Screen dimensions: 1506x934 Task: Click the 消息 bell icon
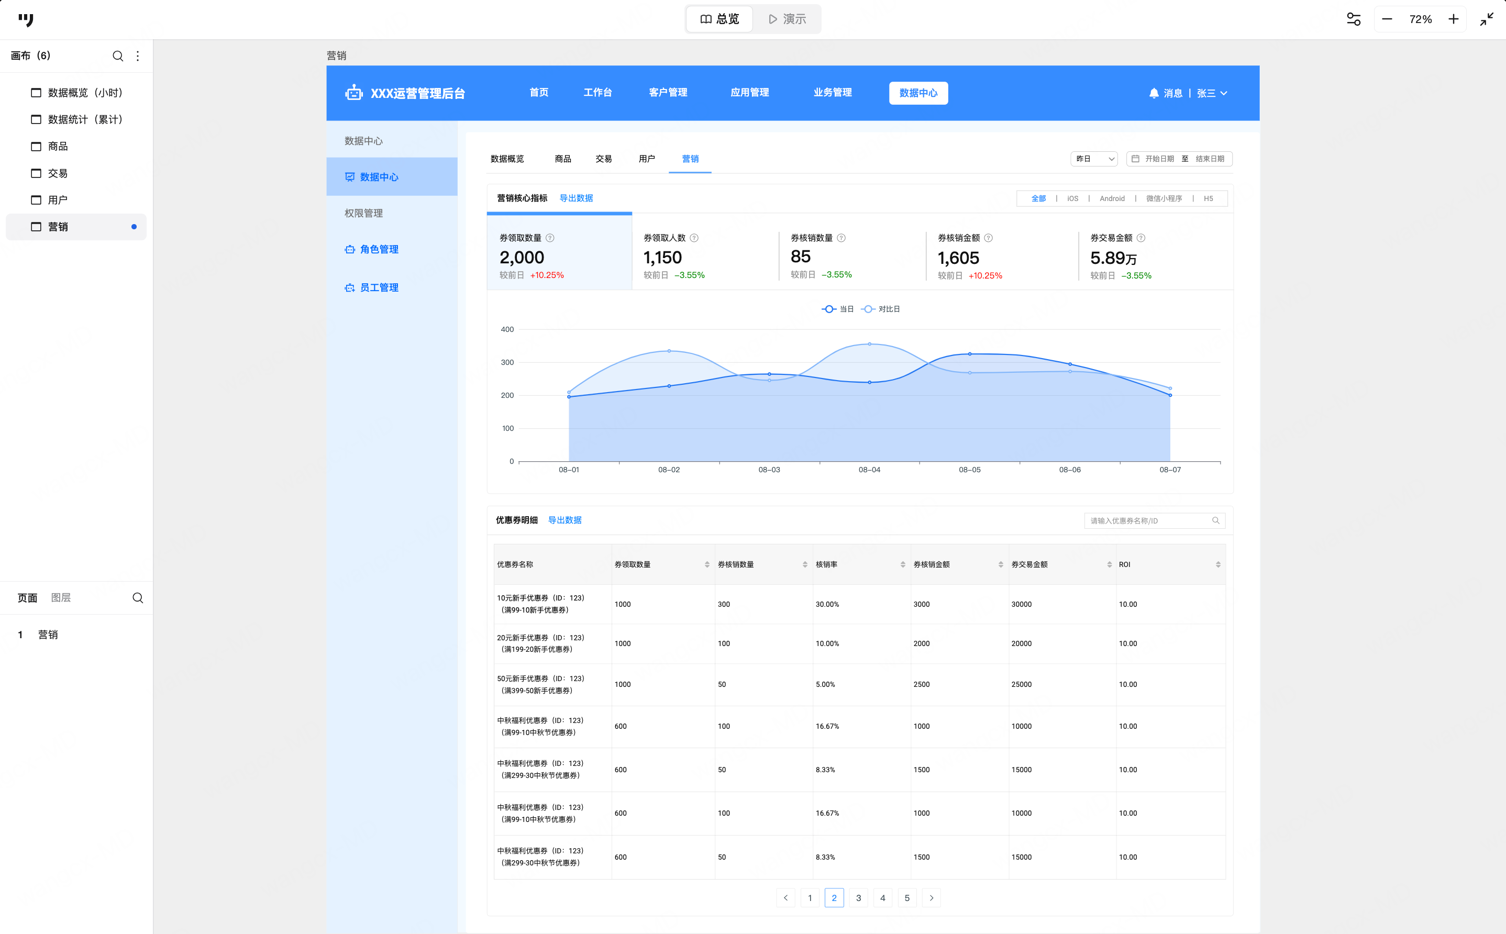click(x=1153, y=93)
